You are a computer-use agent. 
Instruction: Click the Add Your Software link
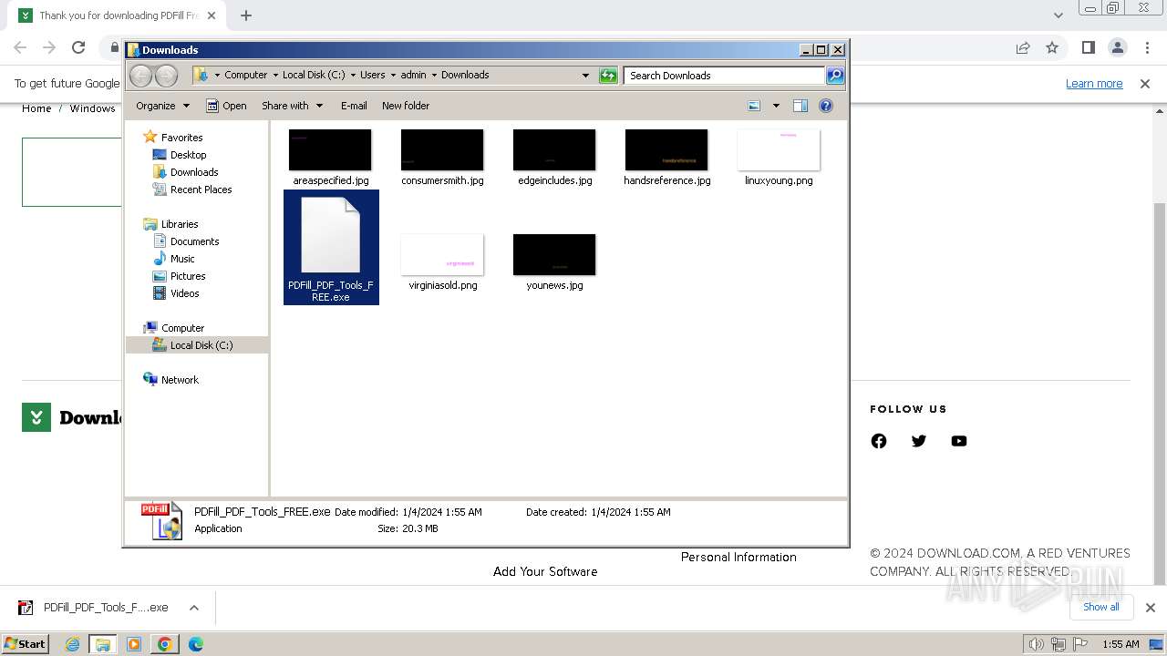pyautogui.click(x=545, y=571)
